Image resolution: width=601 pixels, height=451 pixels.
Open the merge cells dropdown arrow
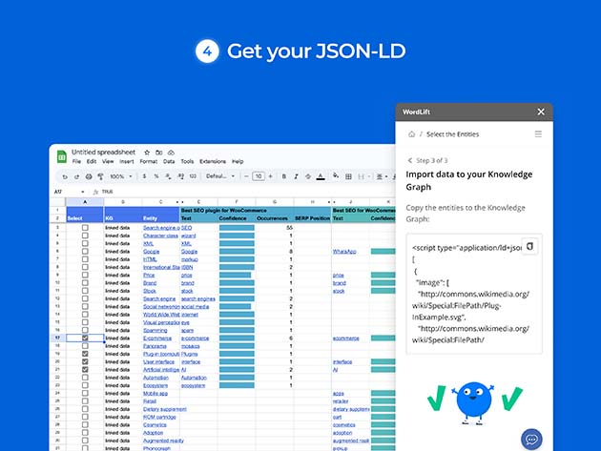pos(369,176)
